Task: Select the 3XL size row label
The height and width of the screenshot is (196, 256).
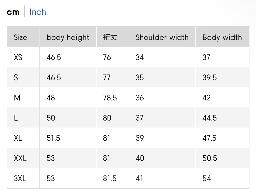Action: [20, 178]
